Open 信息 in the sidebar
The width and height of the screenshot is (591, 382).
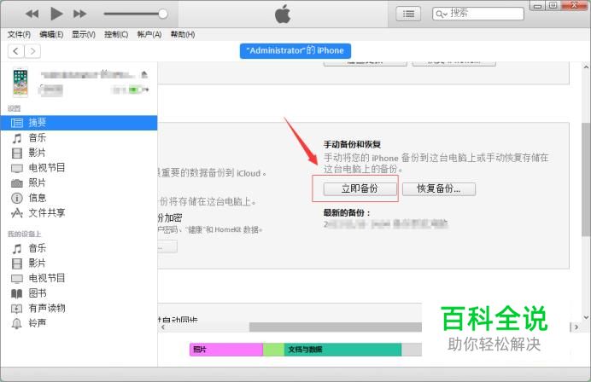click(x=79, y=198)
